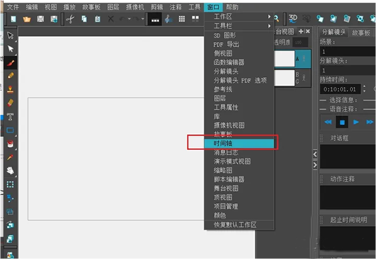Click the music note audio icon
The width and height of the screenshot is (376, 259).
[169, 19]
